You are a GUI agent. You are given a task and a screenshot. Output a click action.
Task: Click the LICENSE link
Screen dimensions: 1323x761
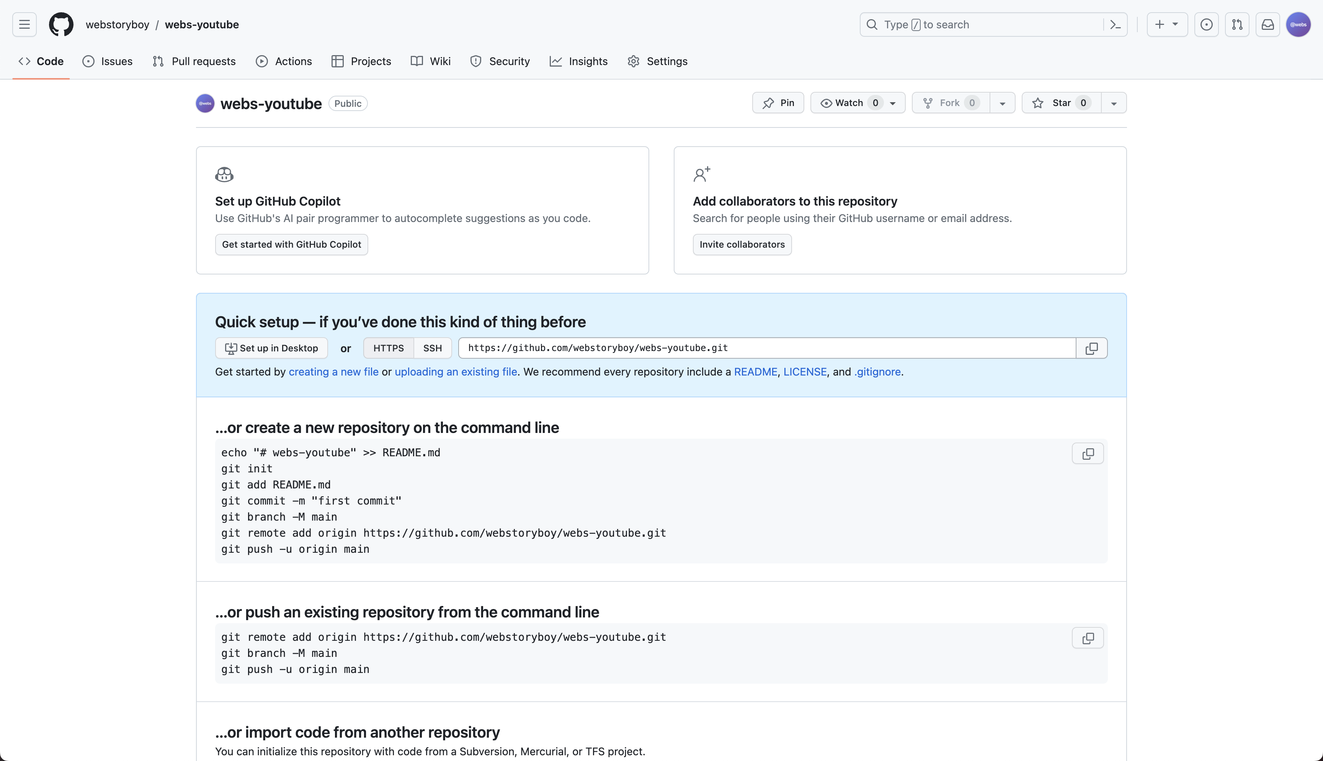805,372
